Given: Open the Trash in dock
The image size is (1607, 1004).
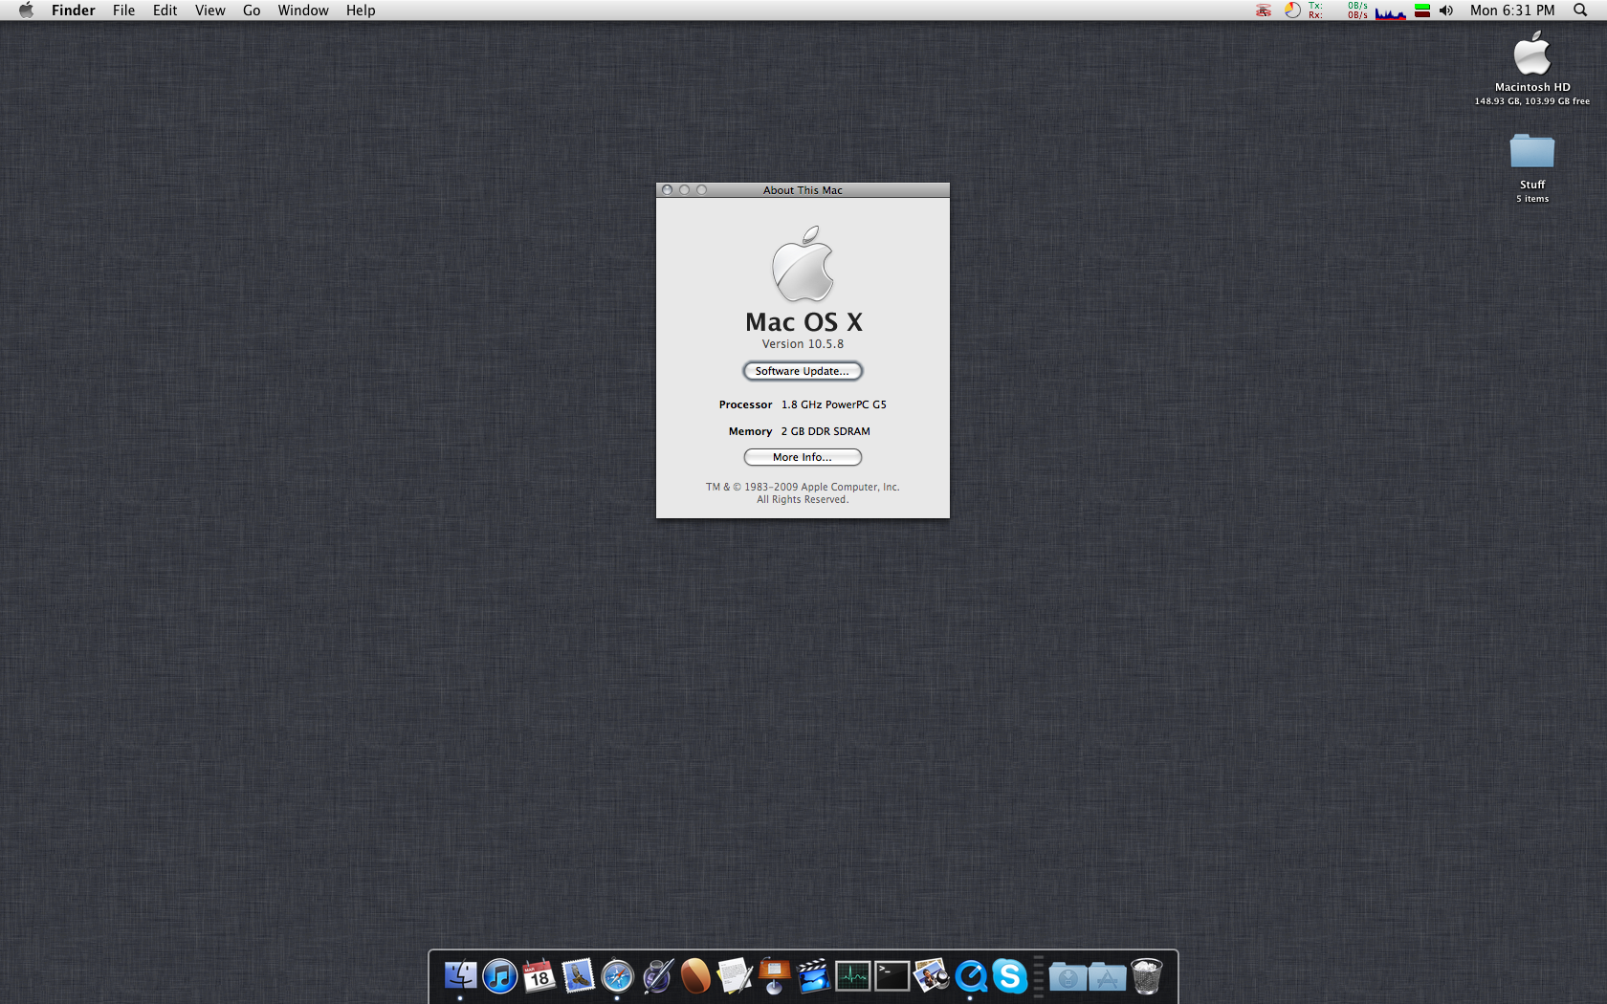Looking at the screenshot, I should pyautogui.click(x=1146, y=976).
